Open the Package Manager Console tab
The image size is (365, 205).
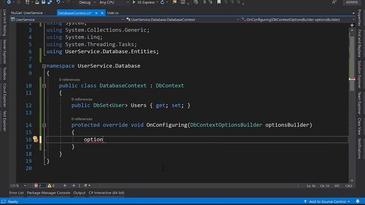pyautogui.click(x=48, y=193)
